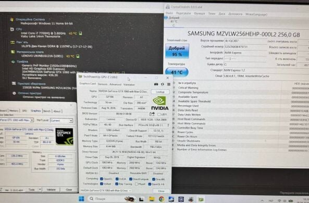The width and height of the screenshot is (309, 203).
Task: Click the CPU icon in Speccy
Action: pos(12,29)
